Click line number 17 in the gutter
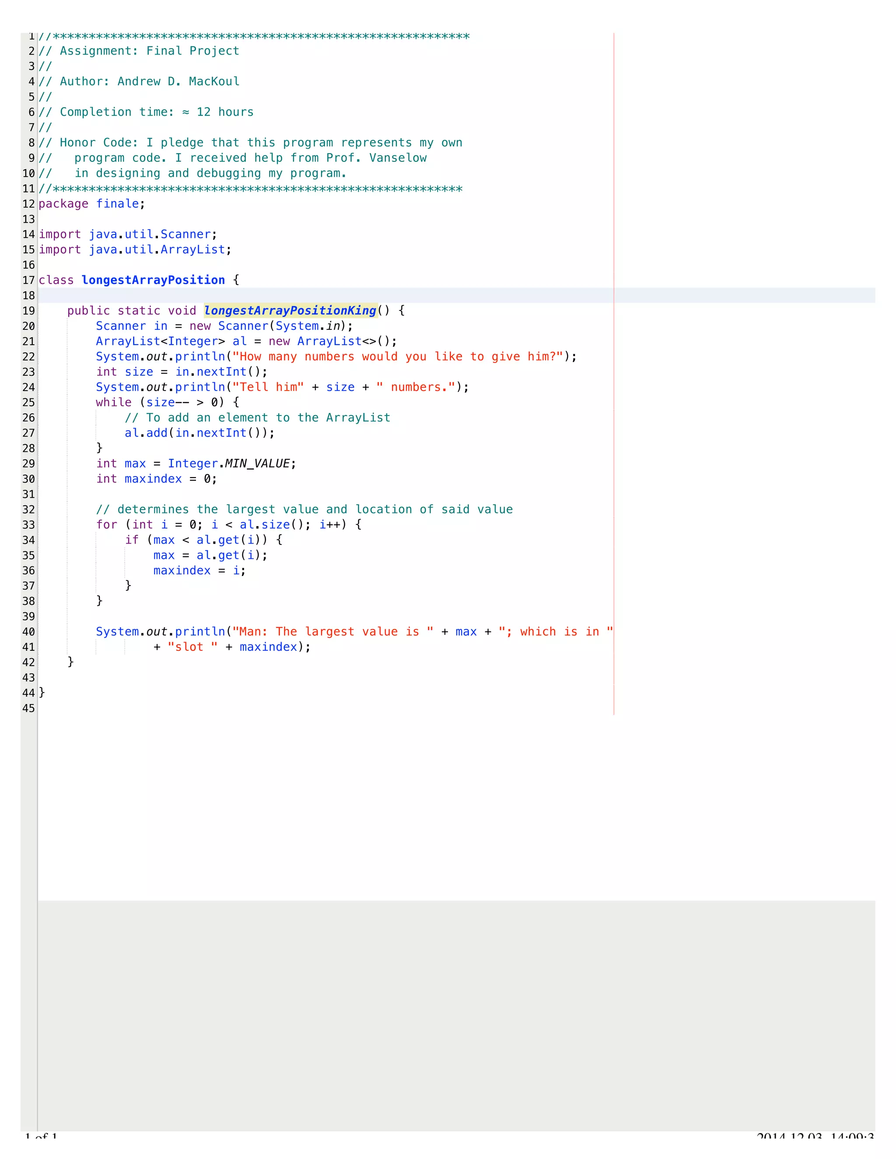Image resolution: width=896 pixels, height=1159 pixels. coord(29,280)
